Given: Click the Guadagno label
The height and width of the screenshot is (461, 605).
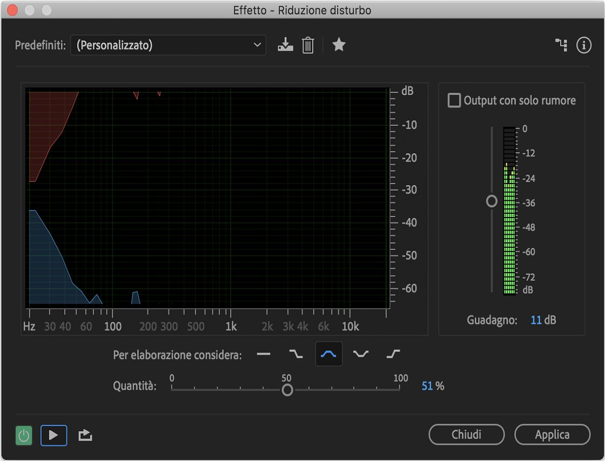Looking at the screenshot, I should click(492, 320).
